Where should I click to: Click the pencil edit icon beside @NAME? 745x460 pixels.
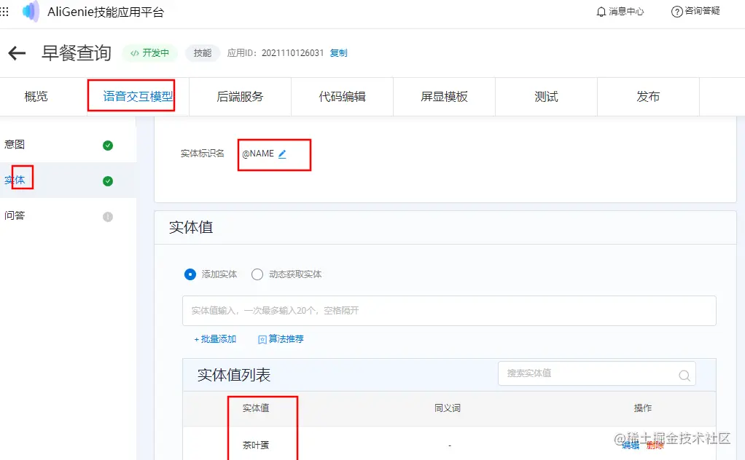tap(282, 154)
